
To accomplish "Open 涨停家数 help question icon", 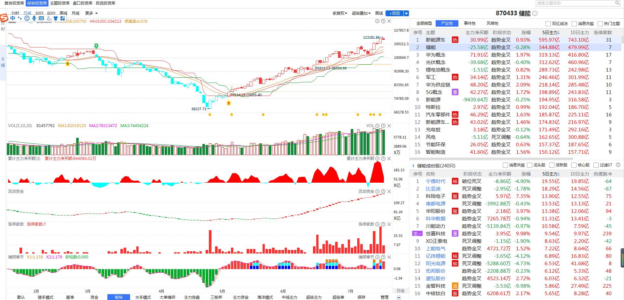I will point(383,224).
